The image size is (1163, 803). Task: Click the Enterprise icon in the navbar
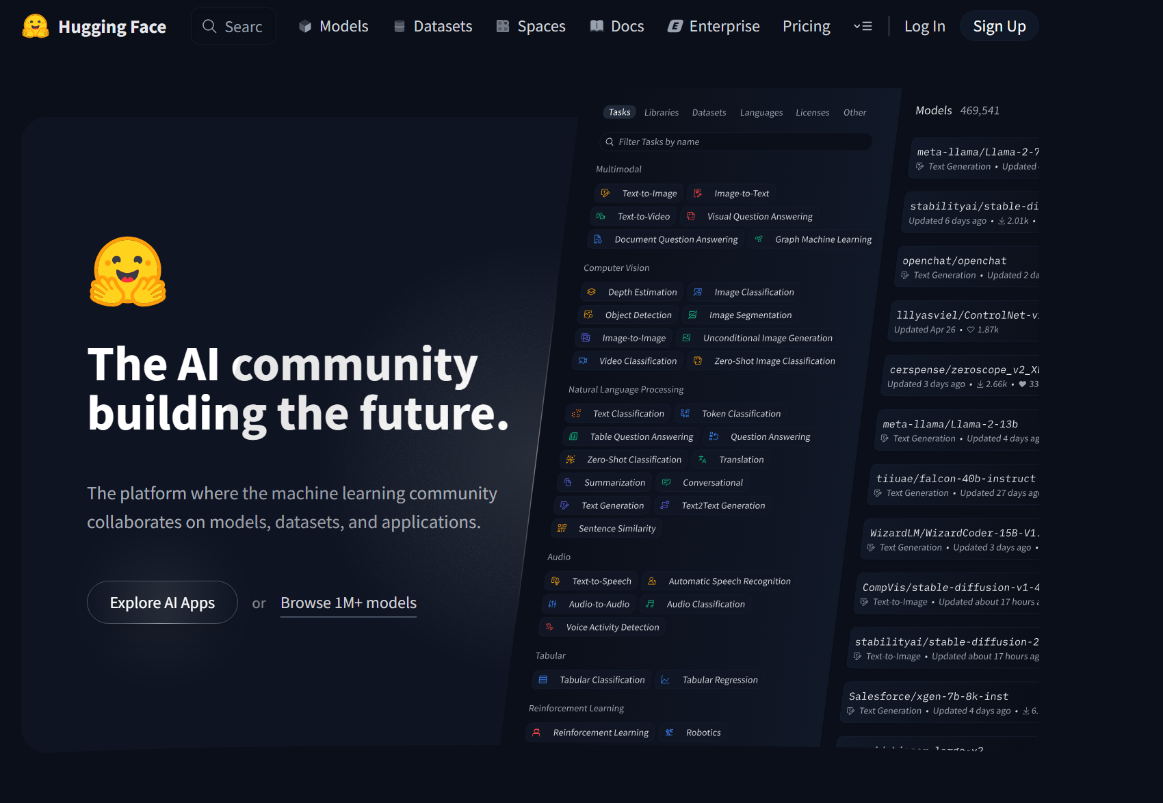coord(675,26)
